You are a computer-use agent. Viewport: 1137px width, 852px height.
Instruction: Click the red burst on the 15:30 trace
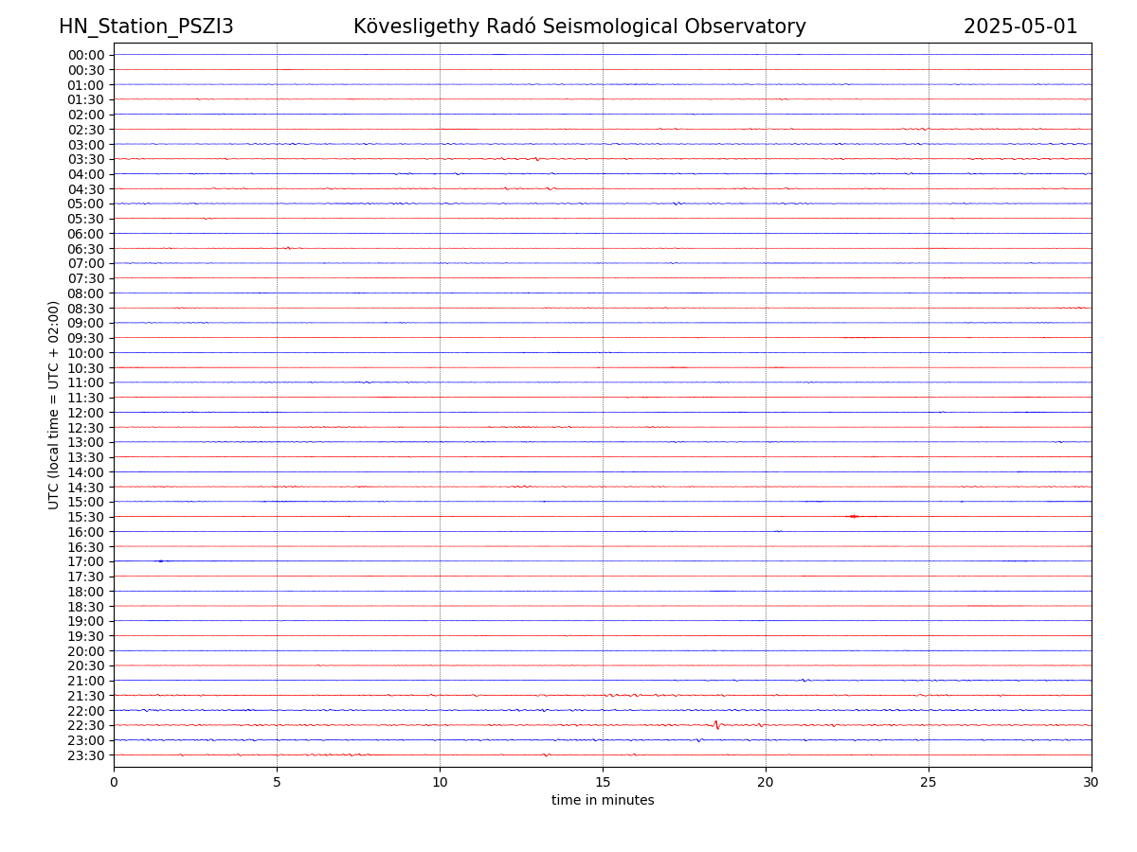(x=854, y=516)
